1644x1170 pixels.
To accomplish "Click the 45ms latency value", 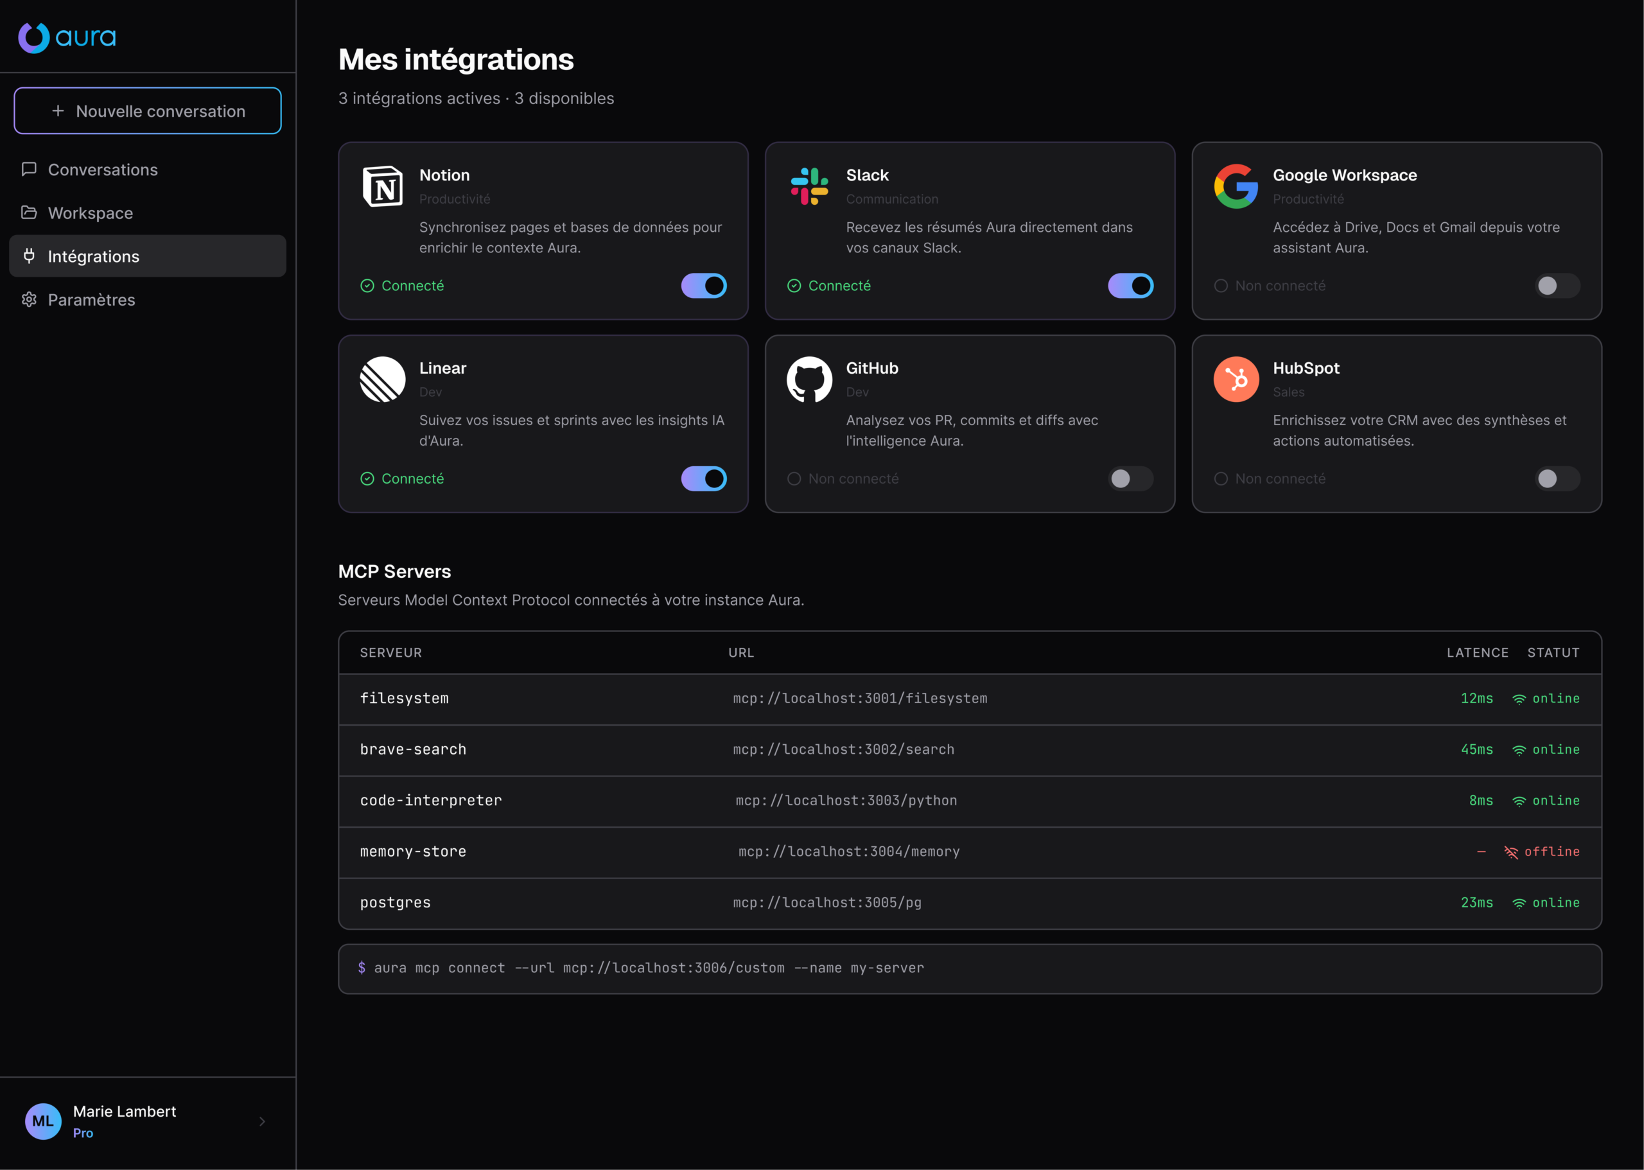I will 1477,749.
